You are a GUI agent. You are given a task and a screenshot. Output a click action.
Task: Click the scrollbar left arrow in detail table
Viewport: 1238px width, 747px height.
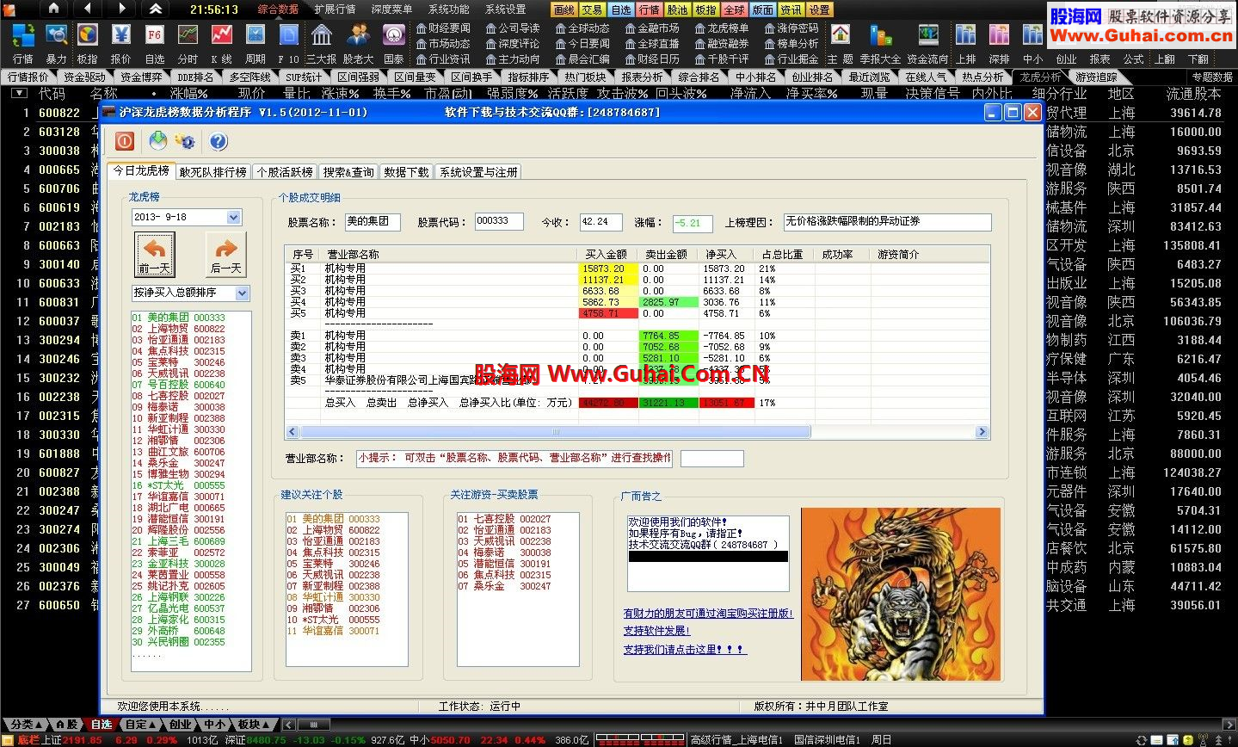[292, 432]
